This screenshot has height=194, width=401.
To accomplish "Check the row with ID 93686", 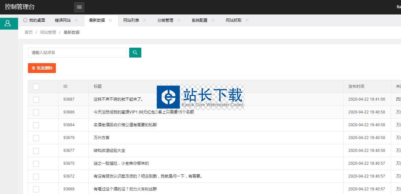I will [36, 112].
